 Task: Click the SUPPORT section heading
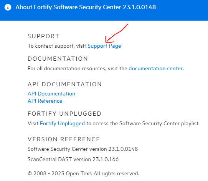pos(43,36)
